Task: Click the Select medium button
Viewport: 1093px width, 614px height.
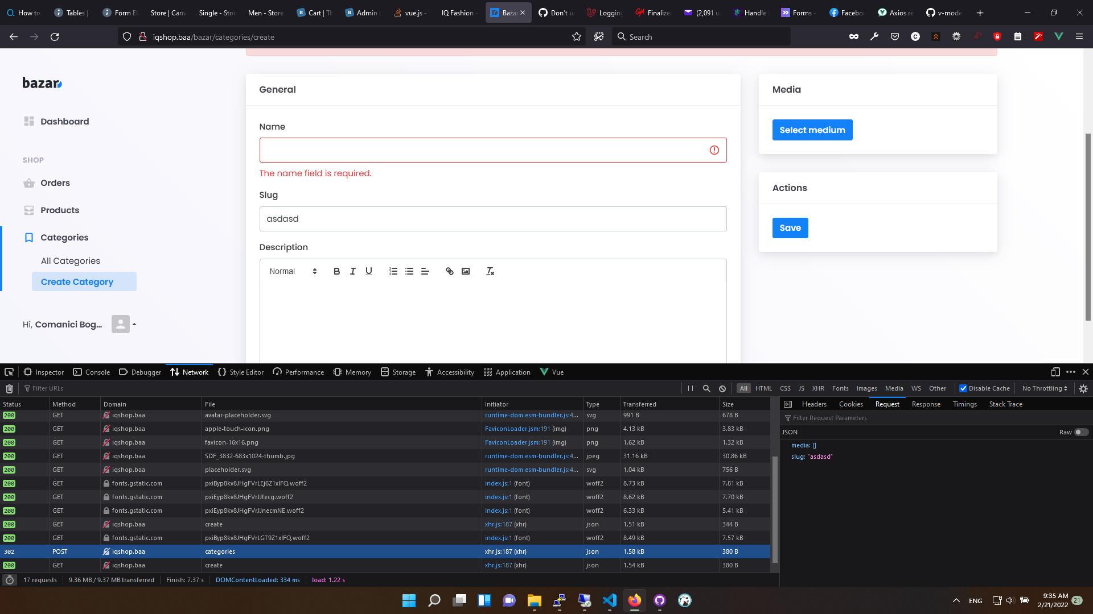Action: point(812,130)
